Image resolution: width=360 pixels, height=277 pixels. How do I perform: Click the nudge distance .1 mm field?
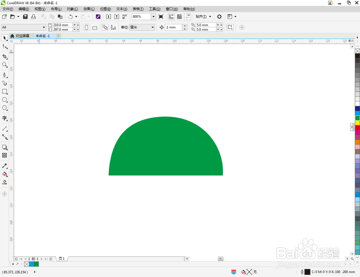174,27
